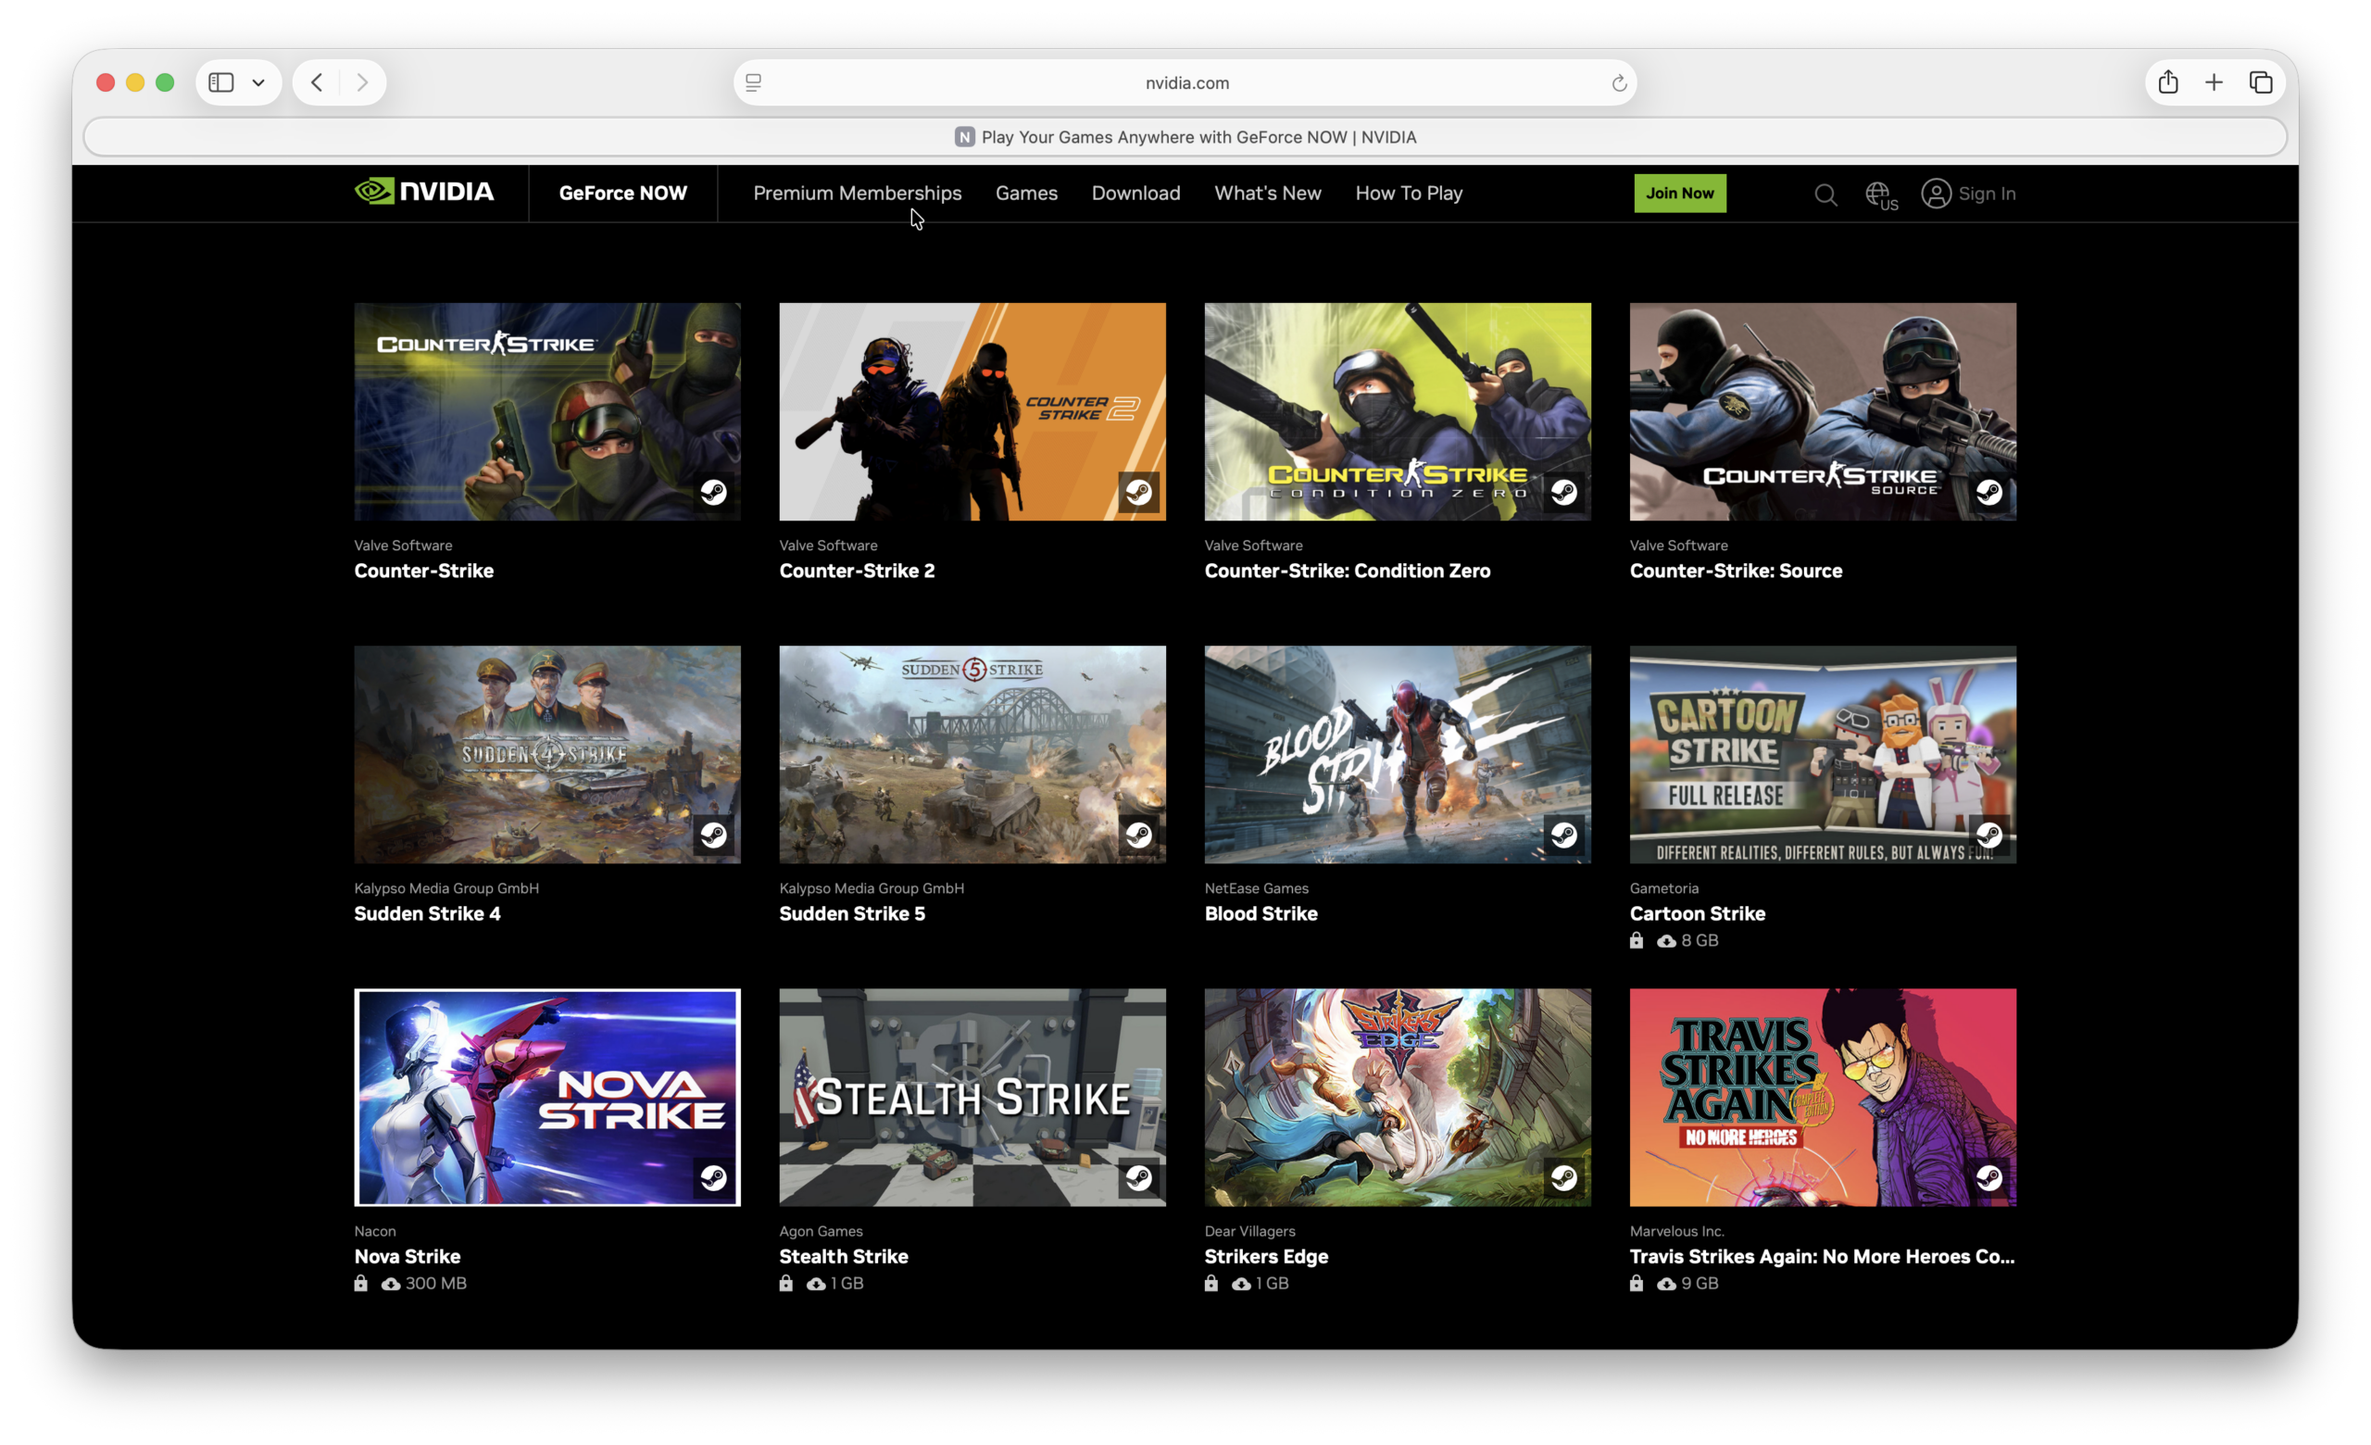Open the Download menu item

tap(1135, 194)
